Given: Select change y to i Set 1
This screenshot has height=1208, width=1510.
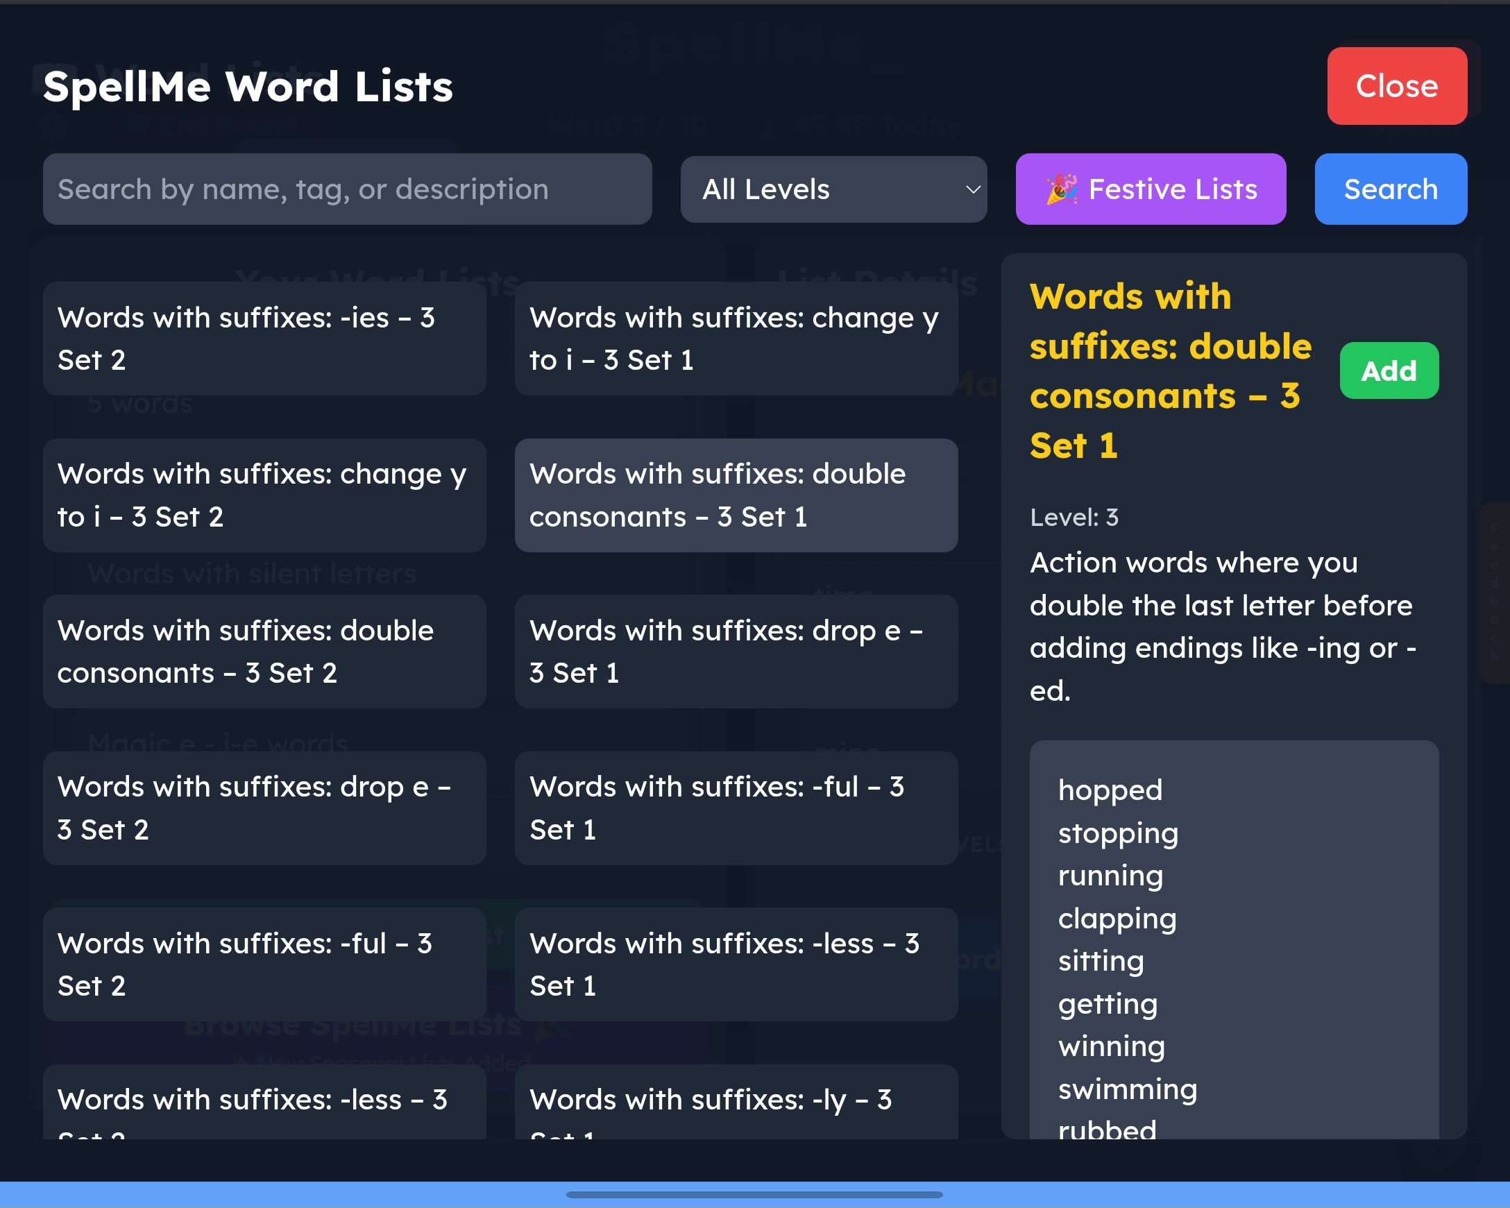Looking at the screenshot, I should click(736, 339).
